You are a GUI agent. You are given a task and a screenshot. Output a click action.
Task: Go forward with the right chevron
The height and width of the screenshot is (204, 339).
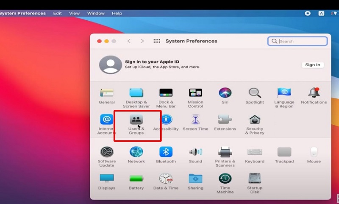click(142, 41)
